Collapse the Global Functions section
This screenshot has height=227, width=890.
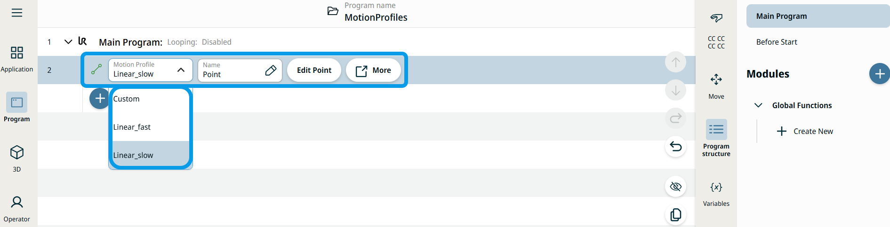point(758,105)
